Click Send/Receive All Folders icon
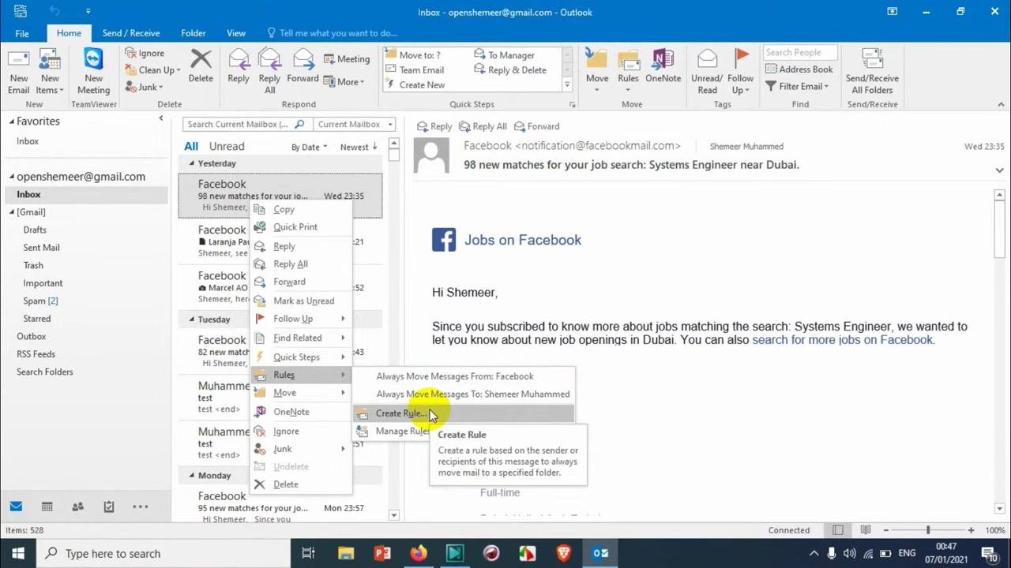The height and width of the screenshot is (568, 1011). pos(872,71)
